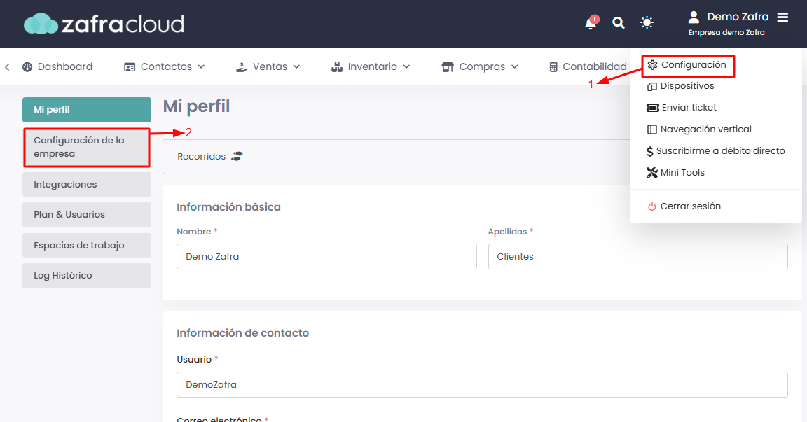
Task: Click the Navegación vertical layout icon
Action: click(651, 129)
